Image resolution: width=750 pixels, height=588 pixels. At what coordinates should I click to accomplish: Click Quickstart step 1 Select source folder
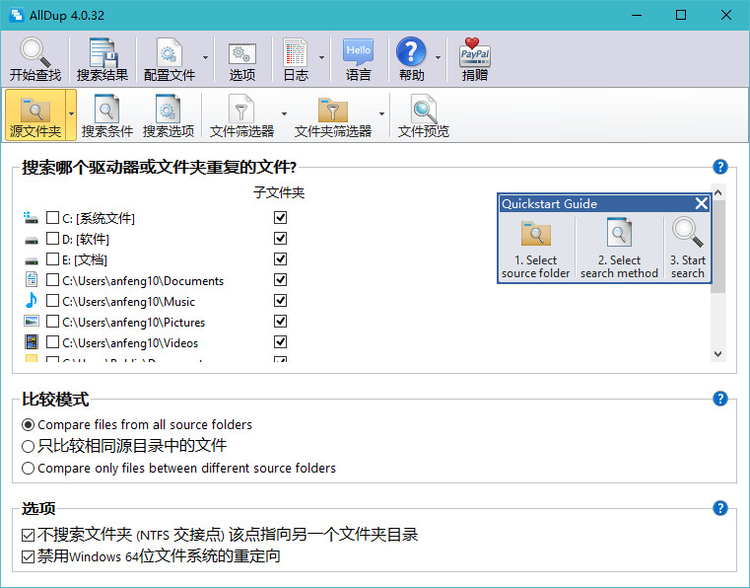coord(536,248)
